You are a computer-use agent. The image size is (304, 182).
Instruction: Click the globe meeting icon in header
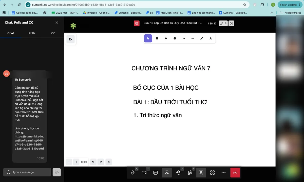pos(137,23)
